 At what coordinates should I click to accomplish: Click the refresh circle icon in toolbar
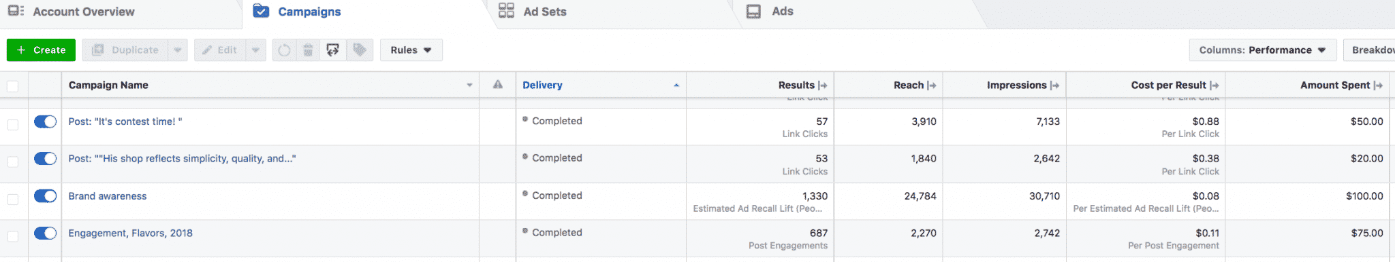[x=284, y=50]
